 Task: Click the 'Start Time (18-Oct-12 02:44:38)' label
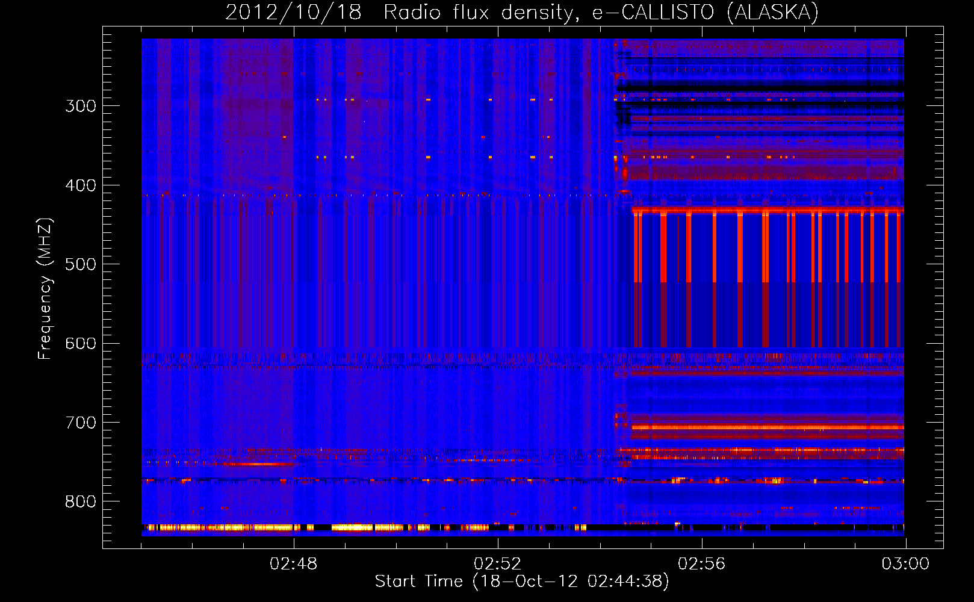[x=522, y=582]
